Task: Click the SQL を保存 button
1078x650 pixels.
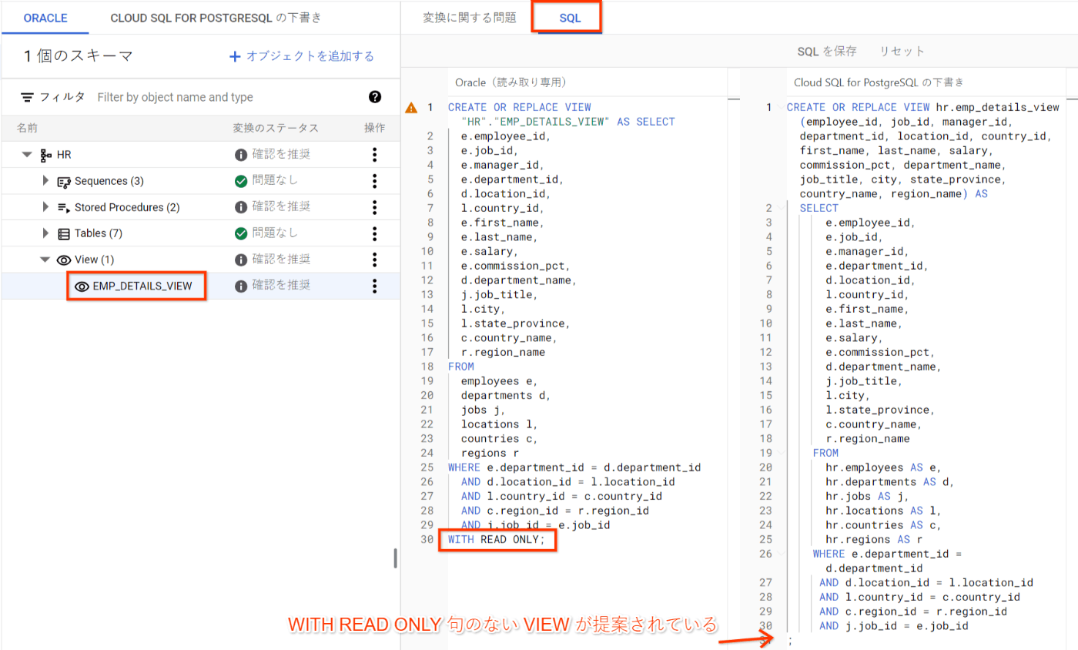Action: [x=826, y=52]
